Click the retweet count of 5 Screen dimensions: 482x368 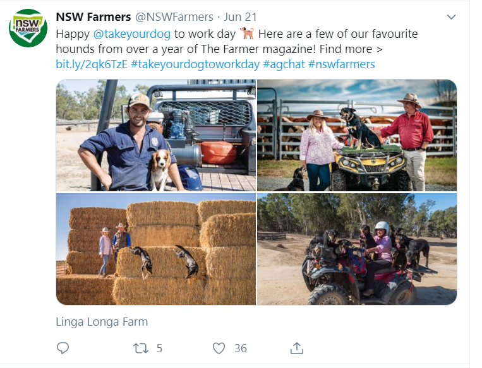click(x=159, y=348)
